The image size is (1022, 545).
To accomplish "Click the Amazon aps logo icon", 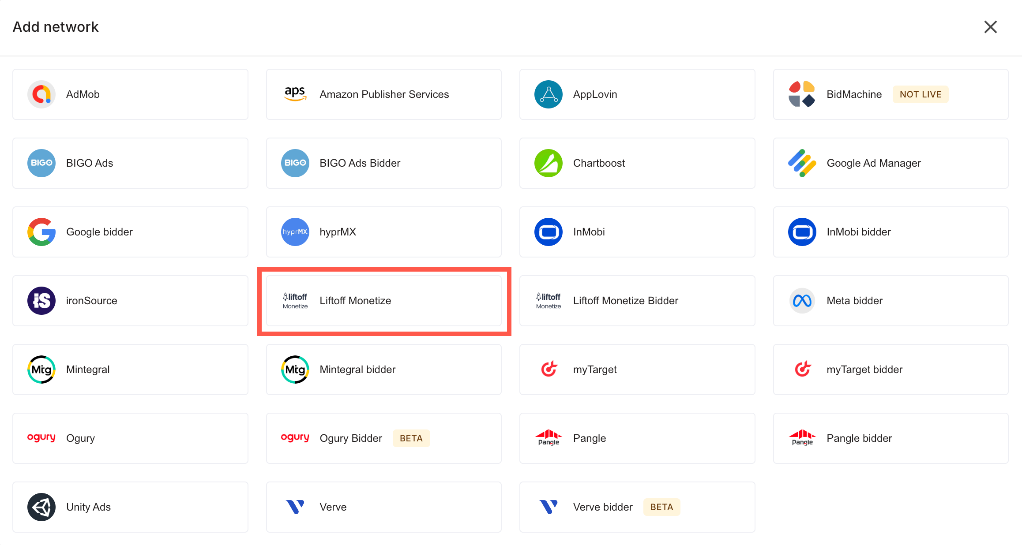I will pyautogui.click(x=295, y=94).
